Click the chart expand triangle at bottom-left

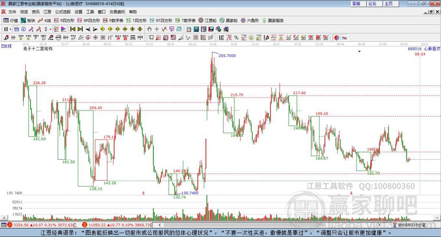click(x=4, y=218)
